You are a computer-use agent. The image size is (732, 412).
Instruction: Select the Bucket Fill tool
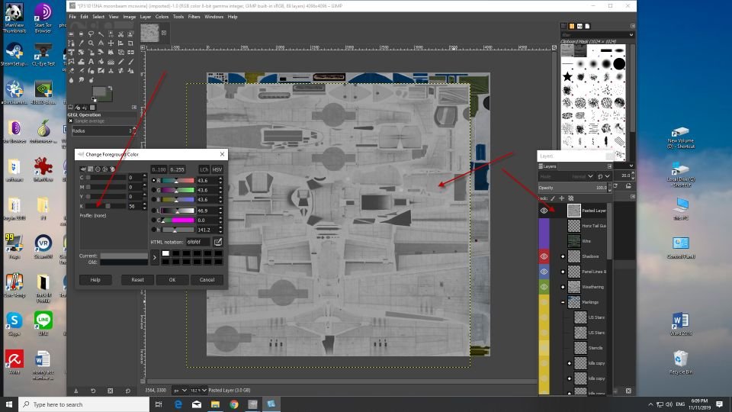pos(101,62)
